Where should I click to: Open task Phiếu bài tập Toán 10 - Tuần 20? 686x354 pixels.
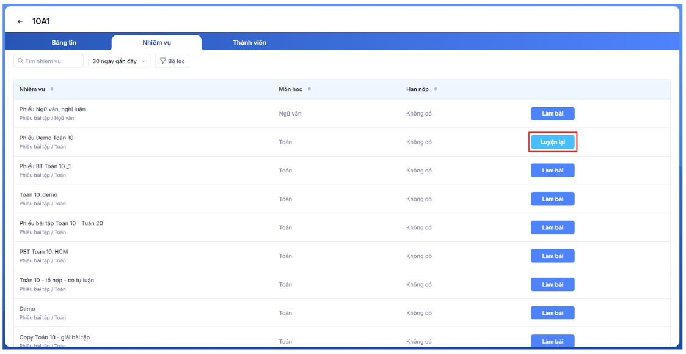click(x=61, y=223)
